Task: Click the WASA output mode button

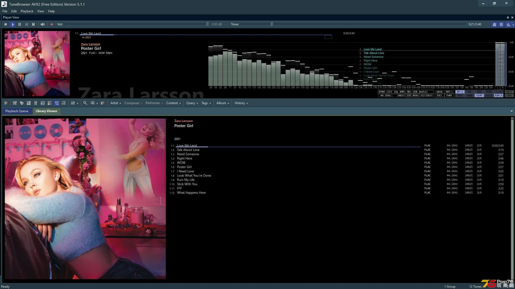Action: [x=439, y=92]
